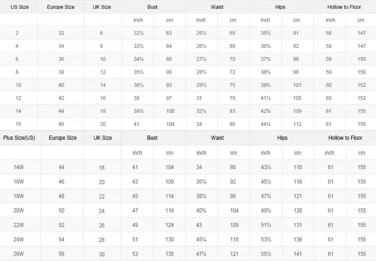Click the Europe size 32 cell
The width and height of the screenshot is (376, 261).
coord(61,33)
